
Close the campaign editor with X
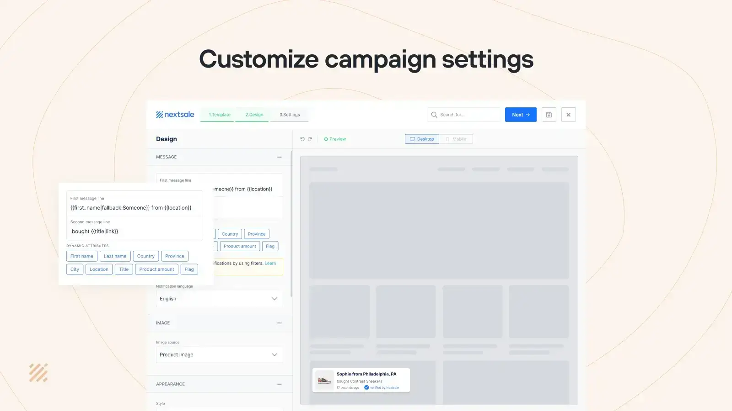pos(568,115)
